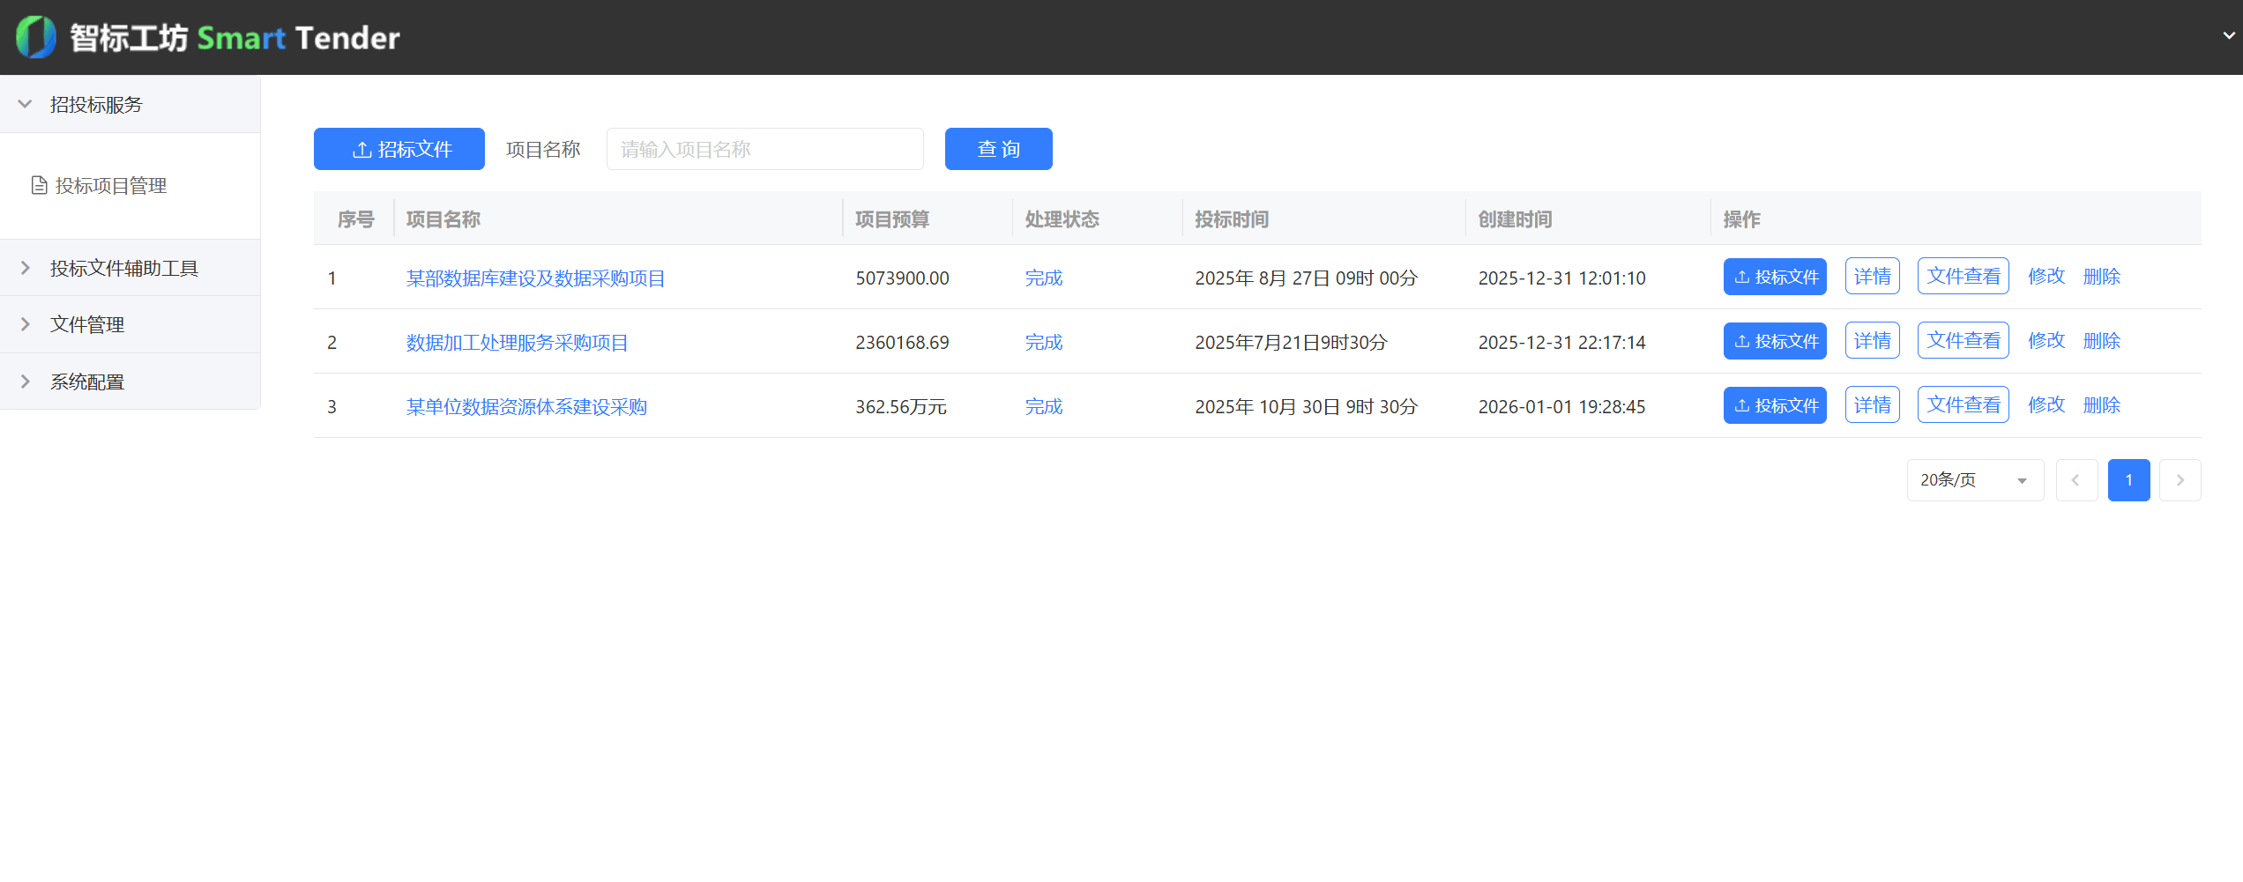Delete the 某单位数据资源体系建设采购 row
Viewport: 2243px width, 882px height.
pyautogui.click(x=2101, y=405)
